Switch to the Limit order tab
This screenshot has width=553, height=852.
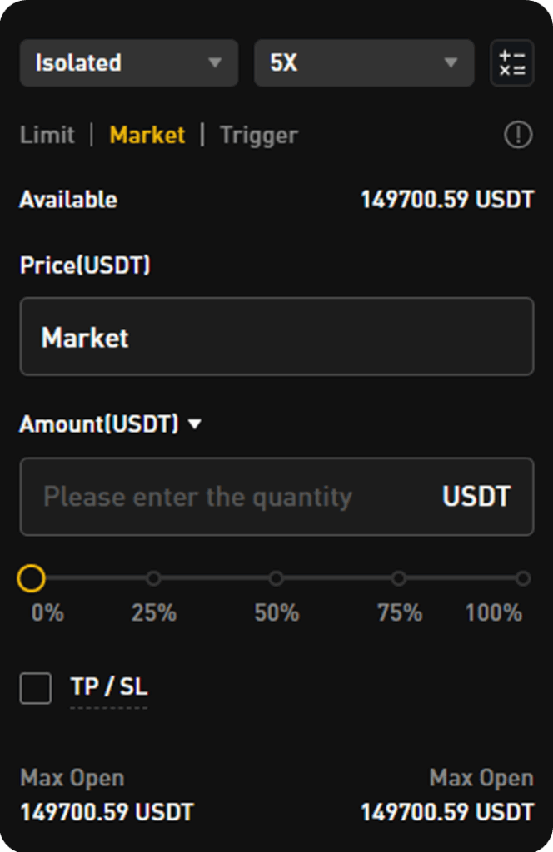(47, 135)
